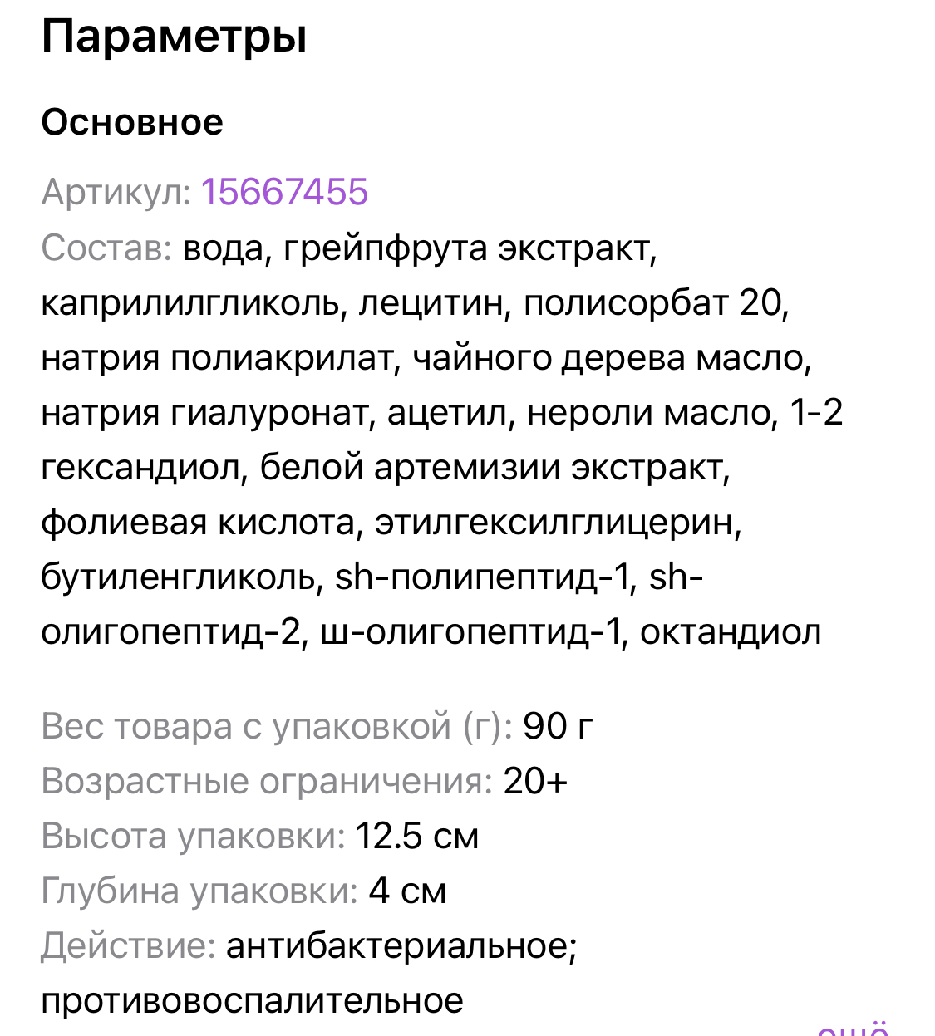Screen dimensions: 935x1036
Task: Tap the 'Состав:' label
Action: pos(106,248)
